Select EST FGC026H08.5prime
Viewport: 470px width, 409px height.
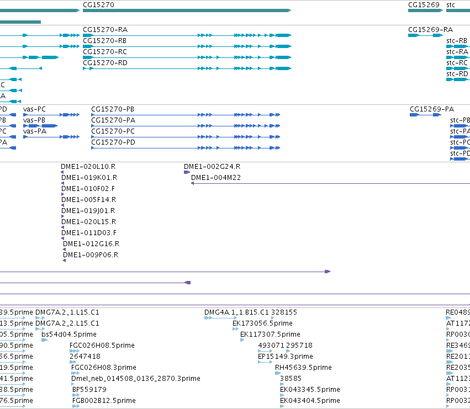pos(102,346)
